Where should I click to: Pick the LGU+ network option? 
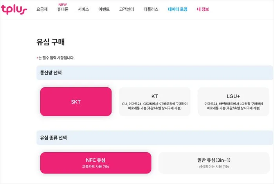233,102
